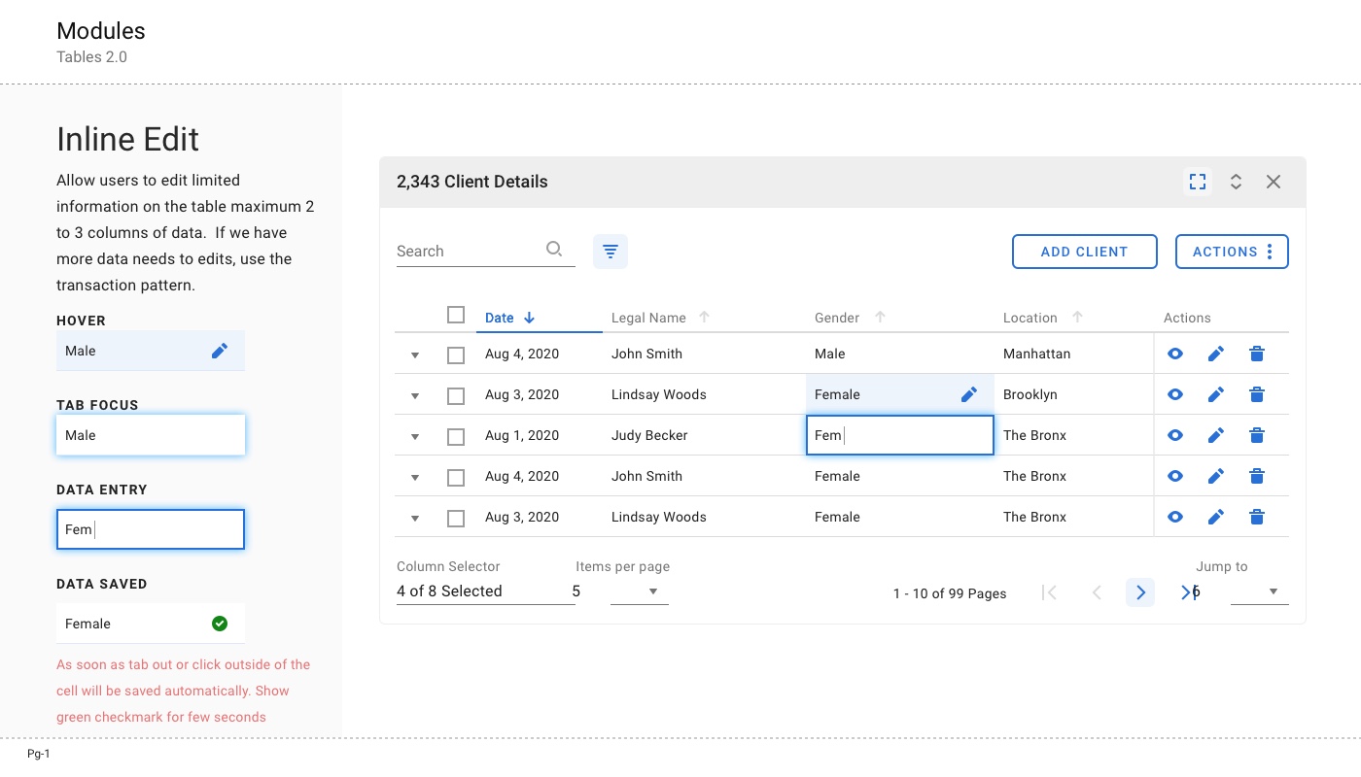The image size is (1361, 777).
Task: Click the Search input field
Action: 467,252
